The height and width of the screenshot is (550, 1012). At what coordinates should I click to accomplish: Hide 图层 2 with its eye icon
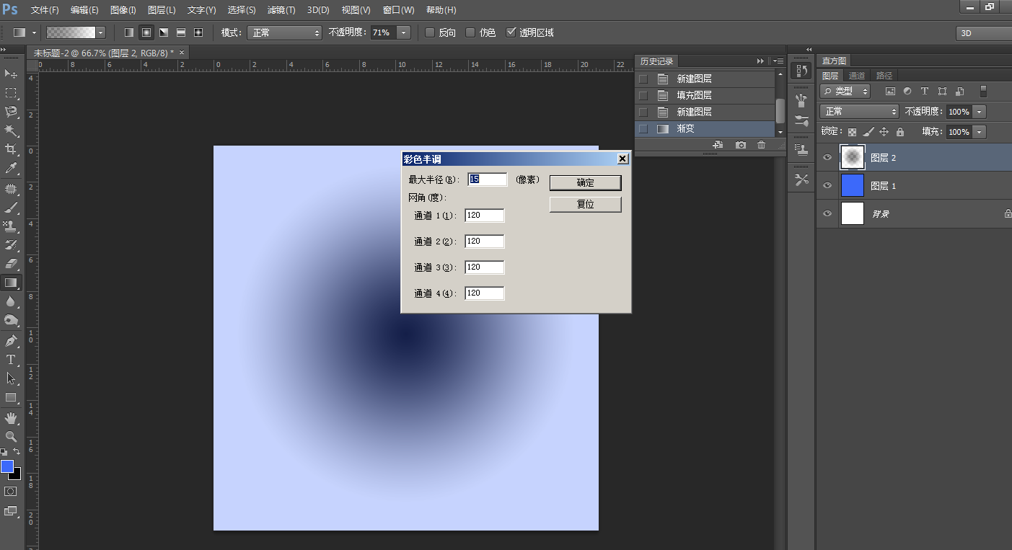827,157
